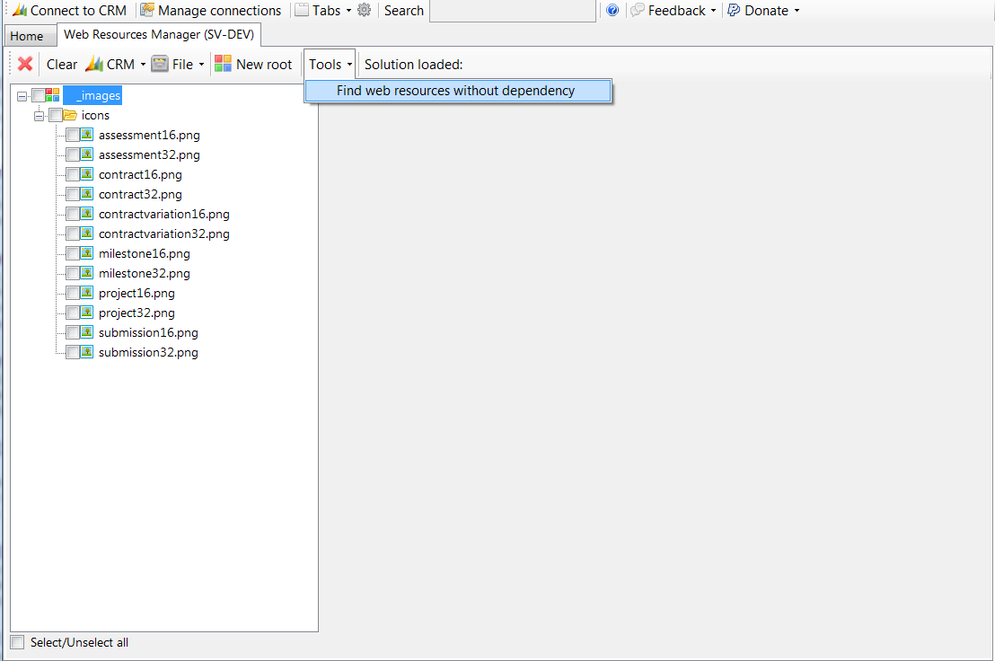This screenshot has height=661, width=995.
Task: Enable the checkbox next to project32.png
Action: point(72,313)
